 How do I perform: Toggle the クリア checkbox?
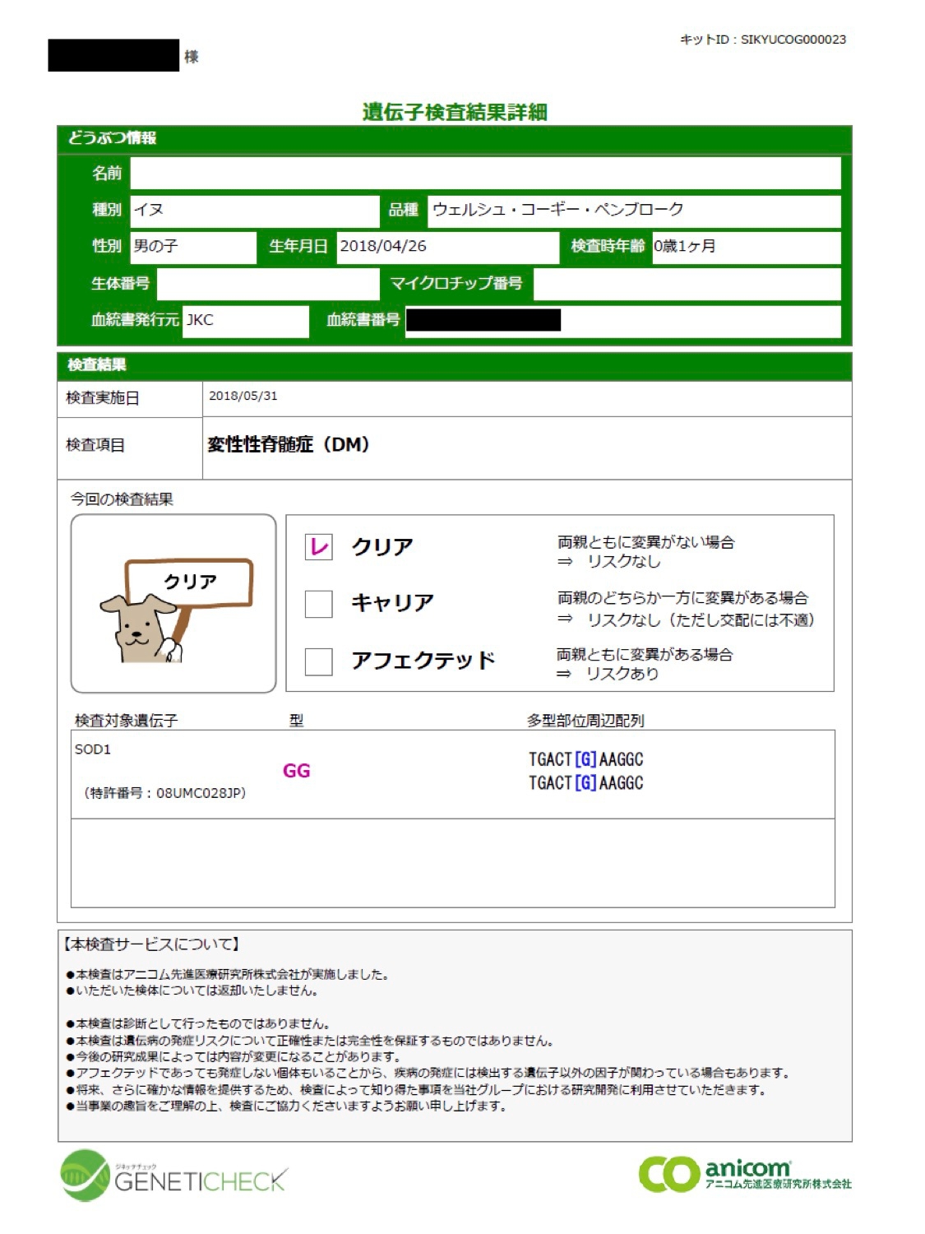pos(318,547)
